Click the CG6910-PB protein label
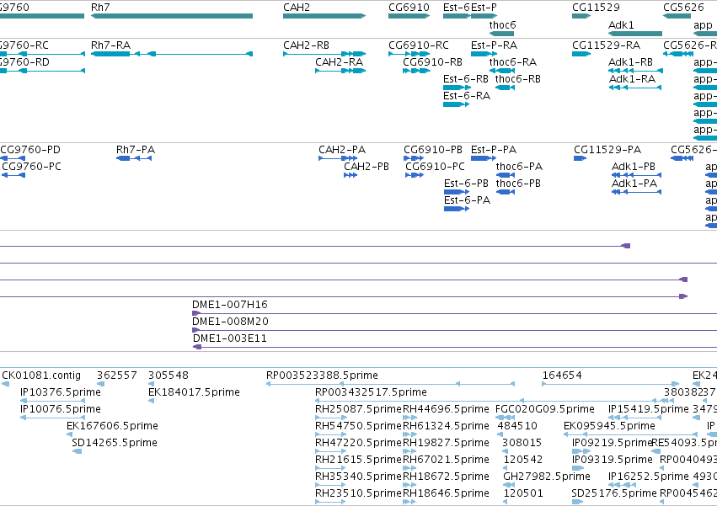The height and width of the screenshot is (506, 717). click(x=432, y=150)
